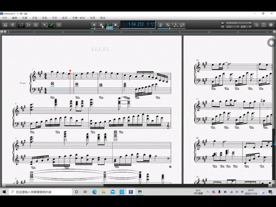The image size is (276, 207).
Task: Open Cortana circle icon on taskbar
Action: (x=76, y=192)
